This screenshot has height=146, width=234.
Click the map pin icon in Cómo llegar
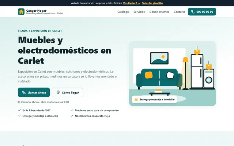(58, 92)
